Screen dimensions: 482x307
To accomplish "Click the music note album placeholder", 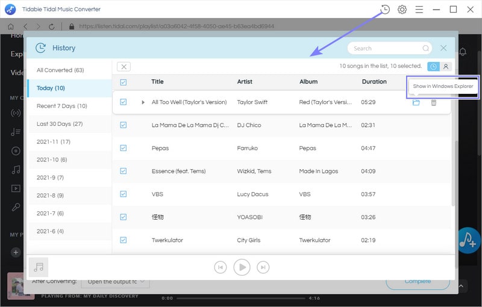I will point(39,267).
